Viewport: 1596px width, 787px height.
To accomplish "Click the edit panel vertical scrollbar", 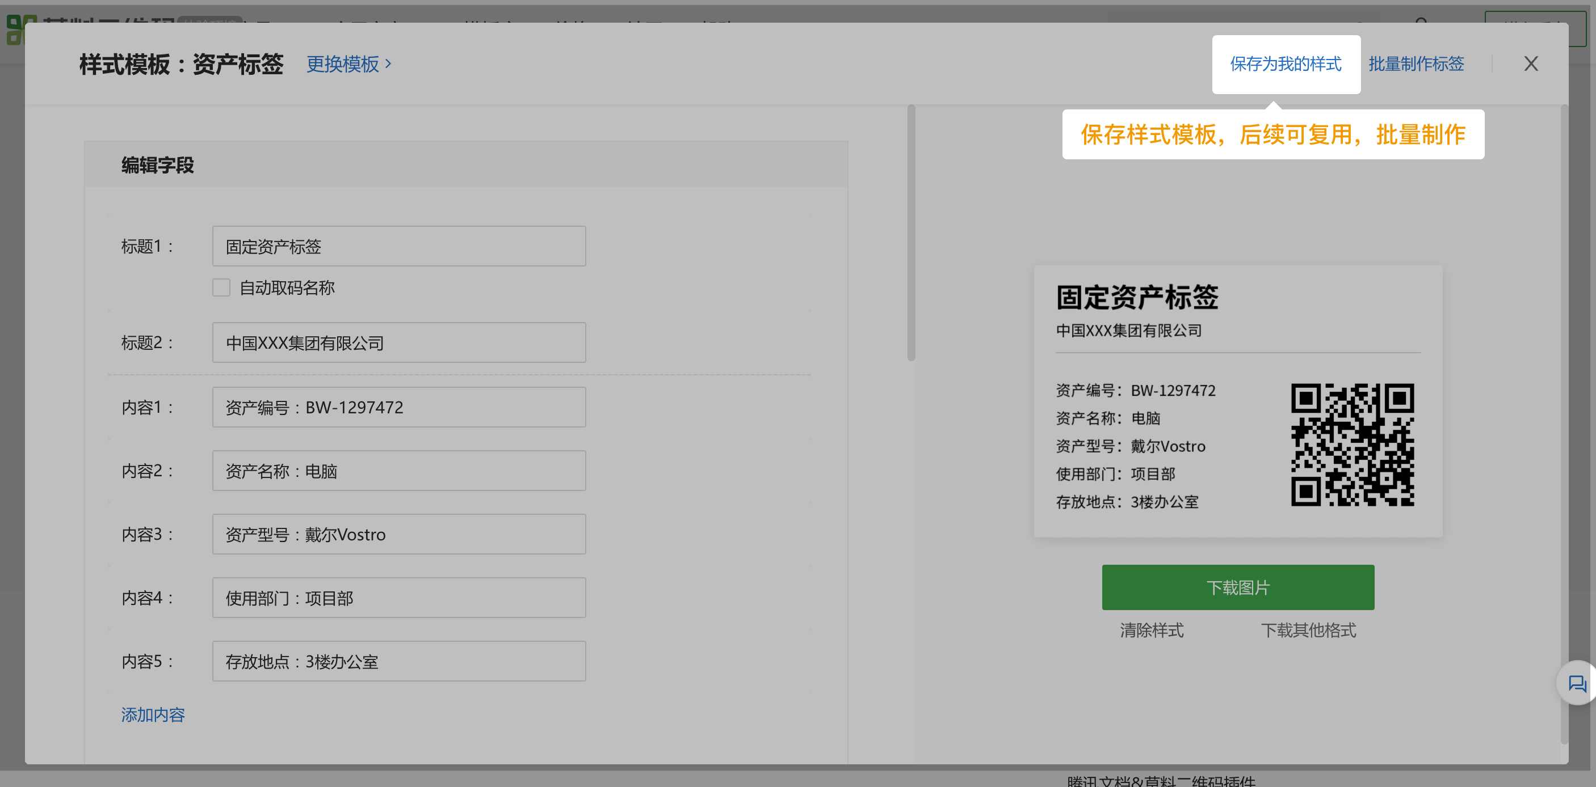I will click(x=911, y=232).
